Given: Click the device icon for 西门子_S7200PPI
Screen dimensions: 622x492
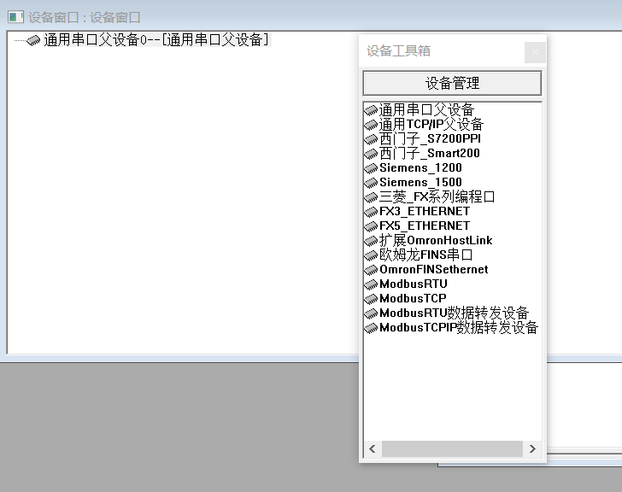Looking at the screenshot, I should tap(371, 139).
